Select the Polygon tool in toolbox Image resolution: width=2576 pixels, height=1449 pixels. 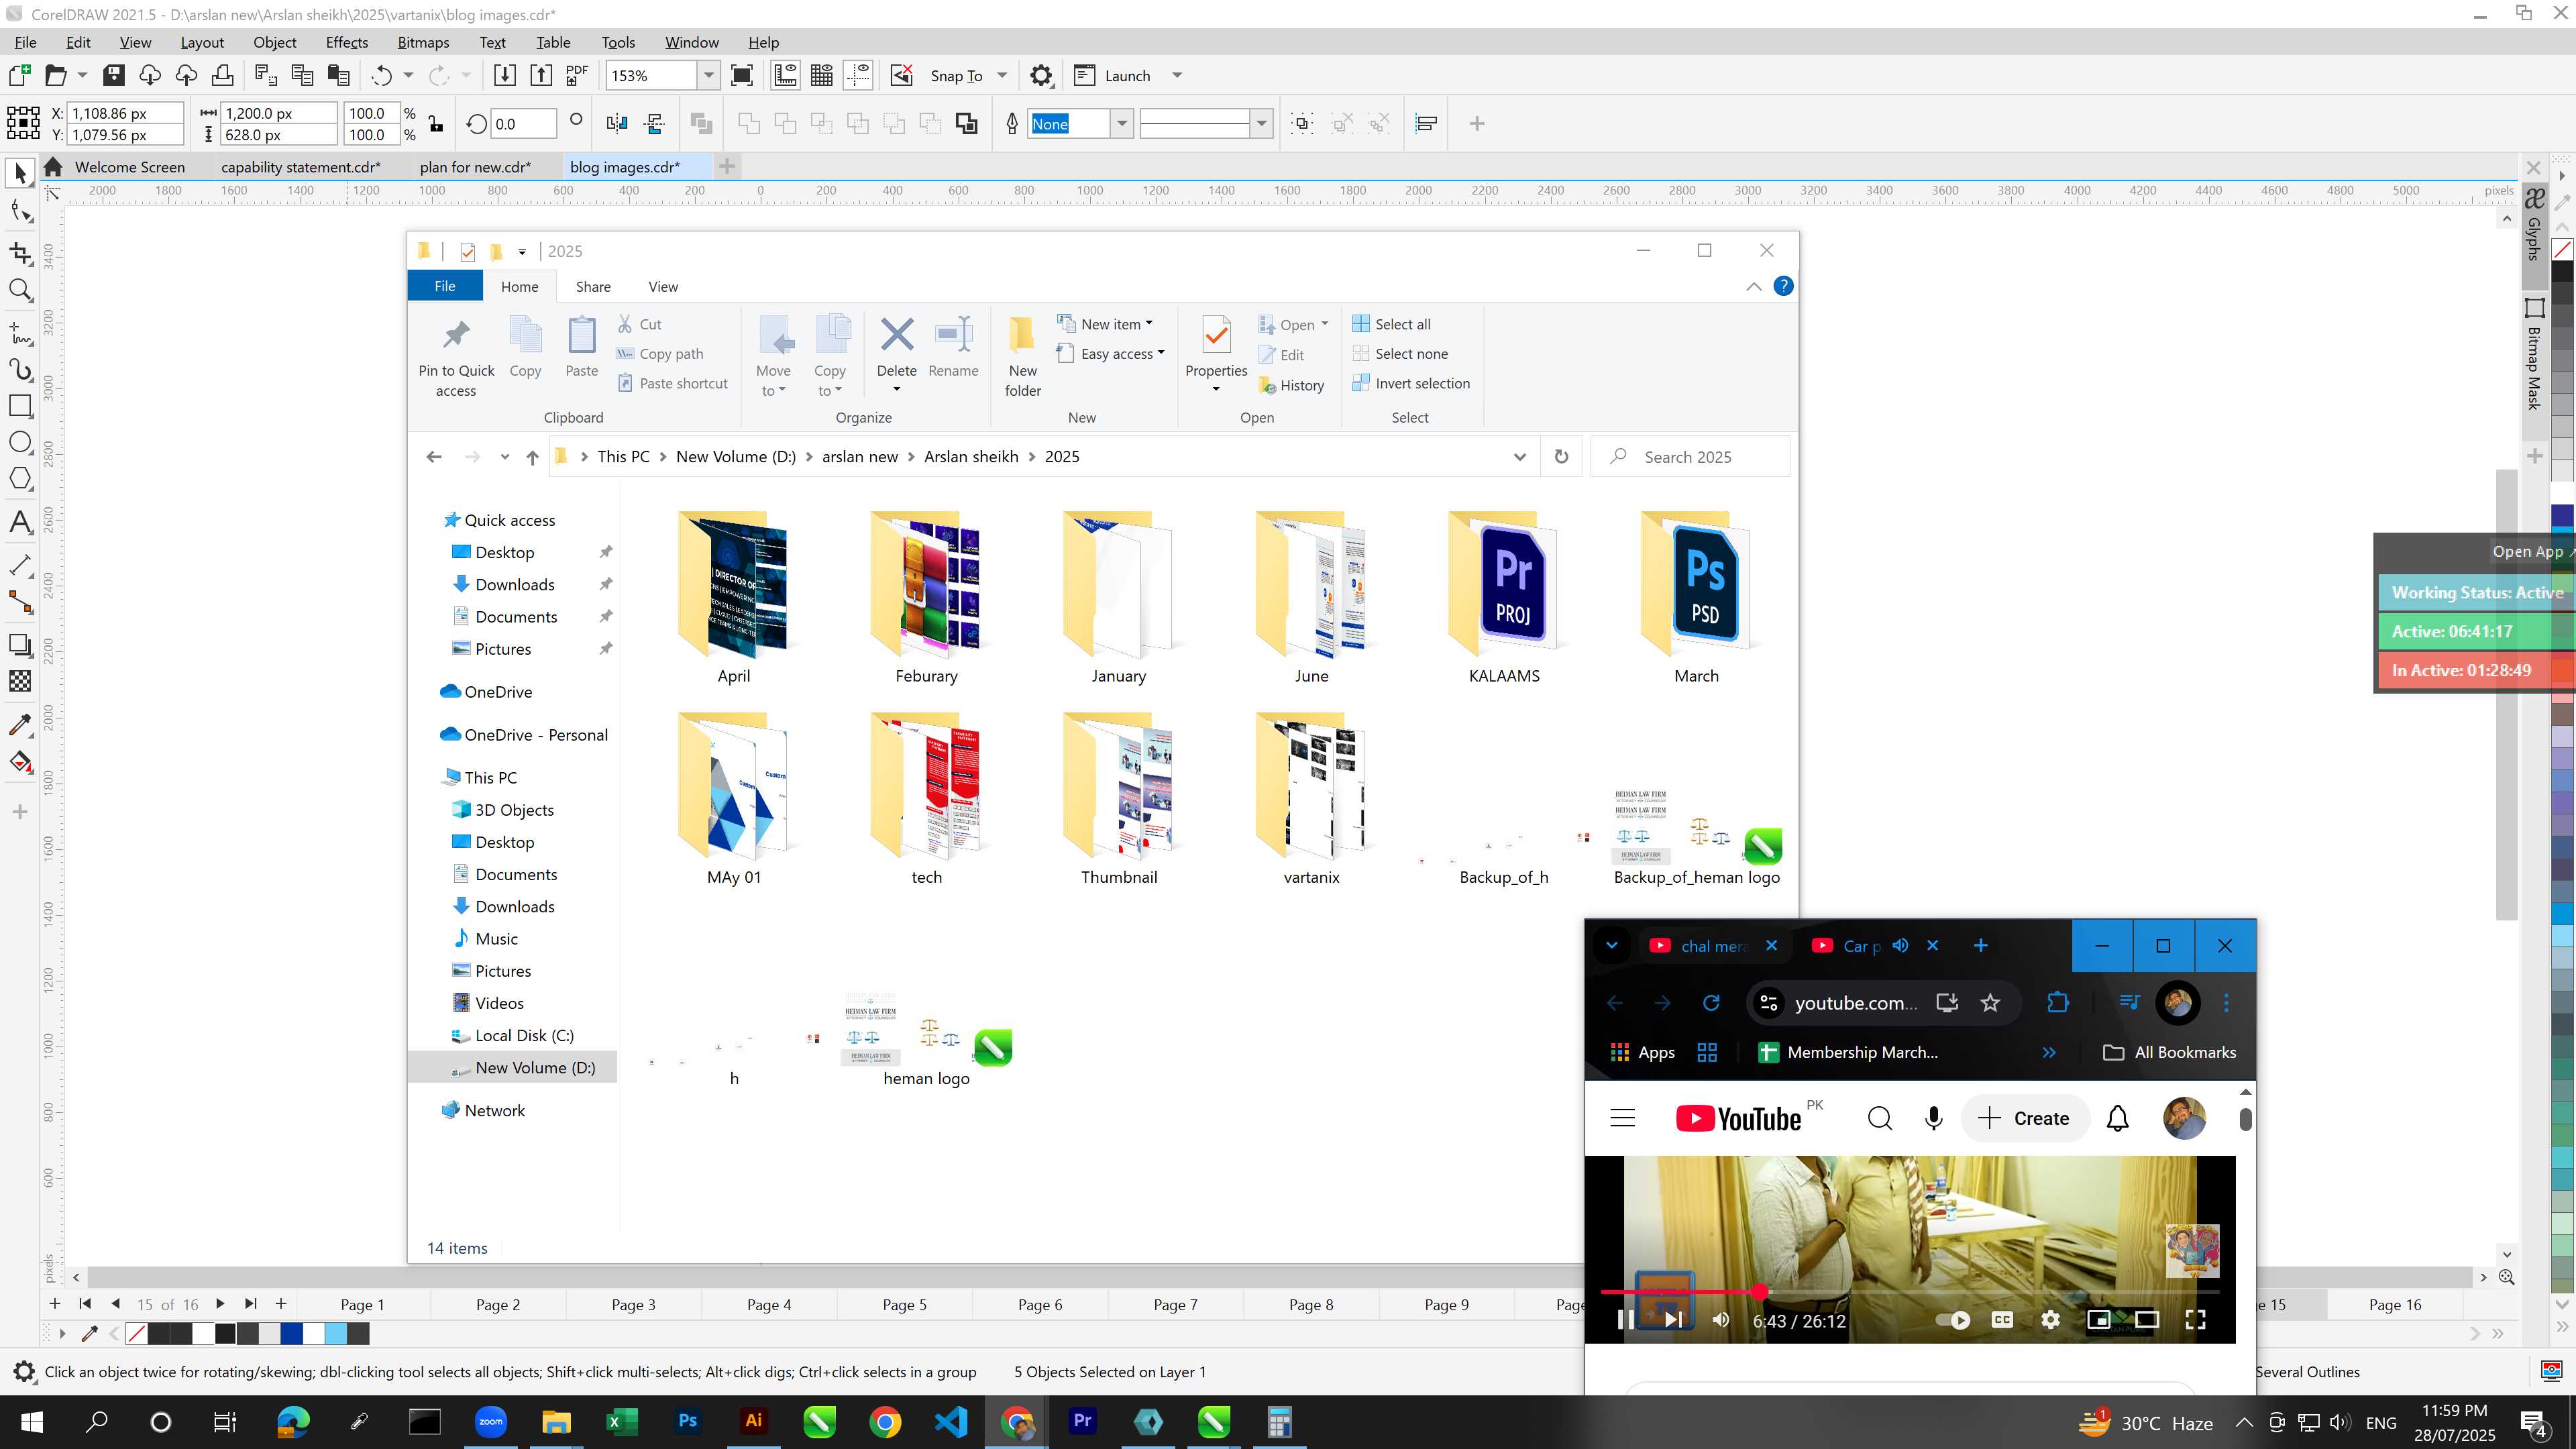tap(20, 479)
